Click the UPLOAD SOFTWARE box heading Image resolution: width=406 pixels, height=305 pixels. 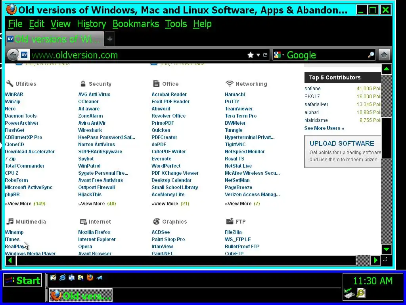342,143
